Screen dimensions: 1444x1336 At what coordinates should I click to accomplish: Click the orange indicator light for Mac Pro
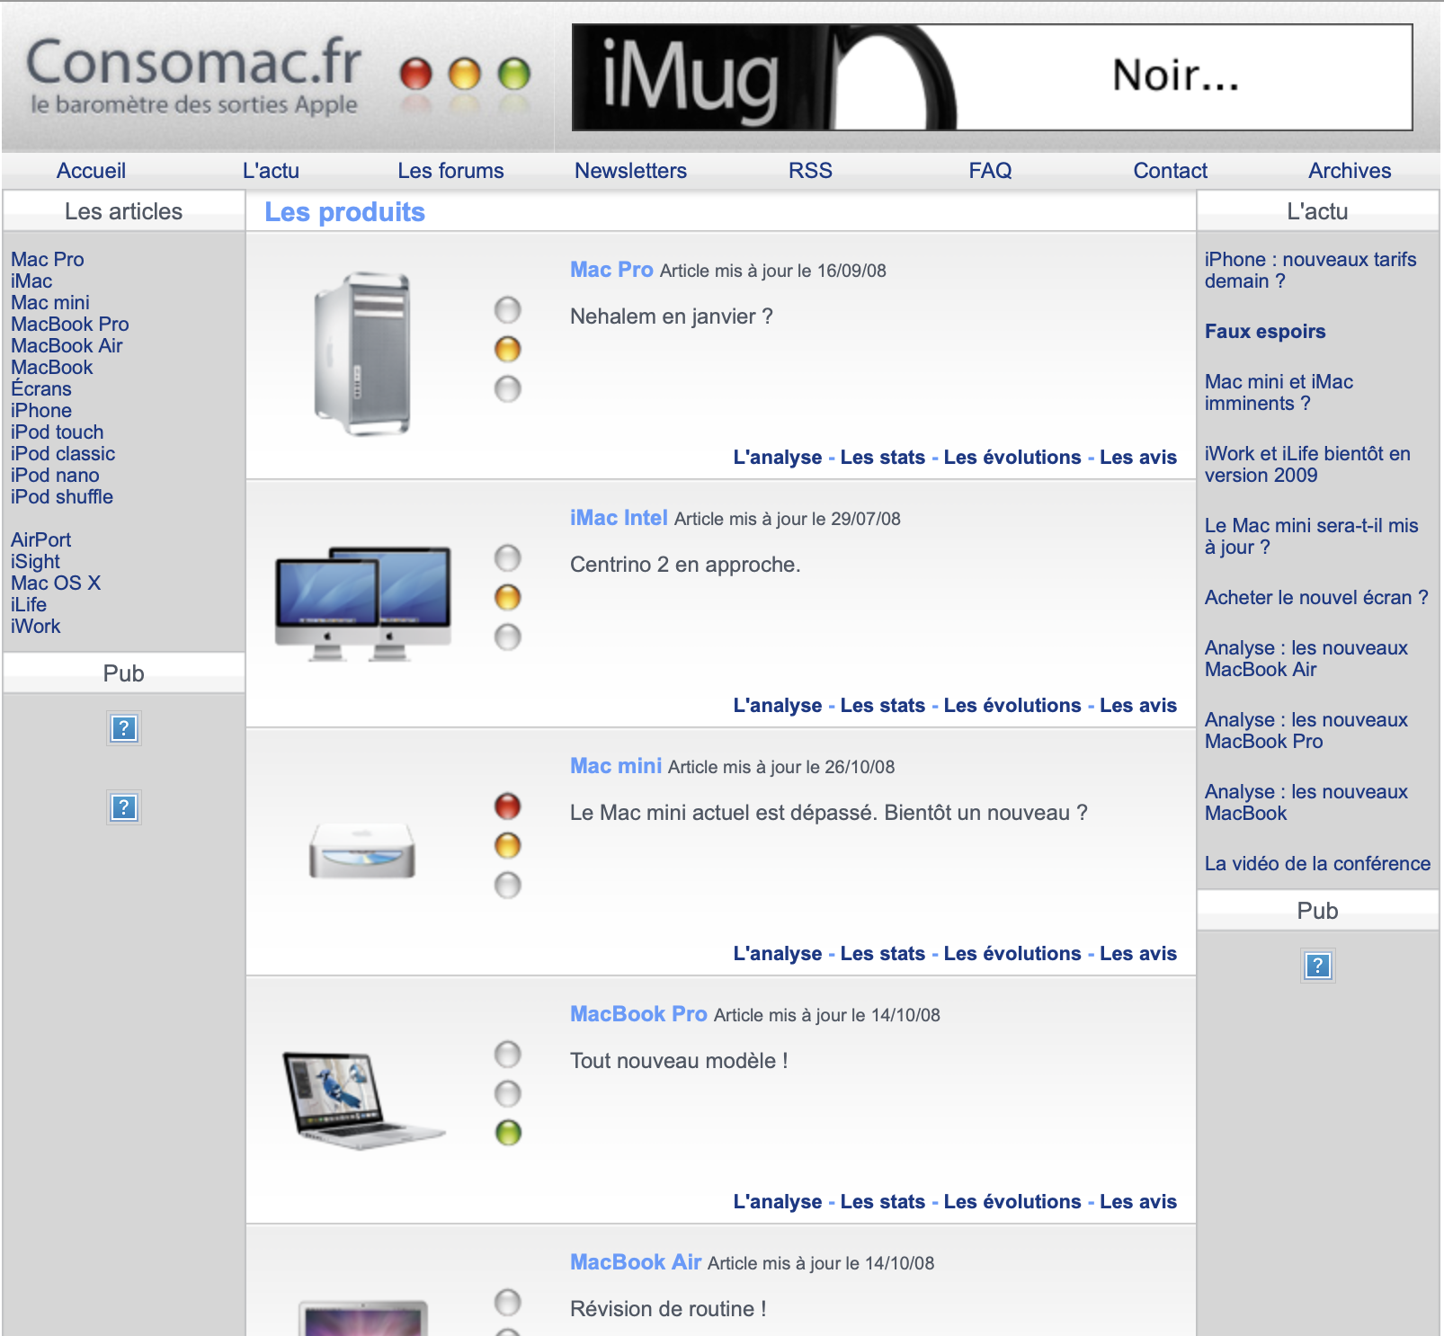point(508,349)
